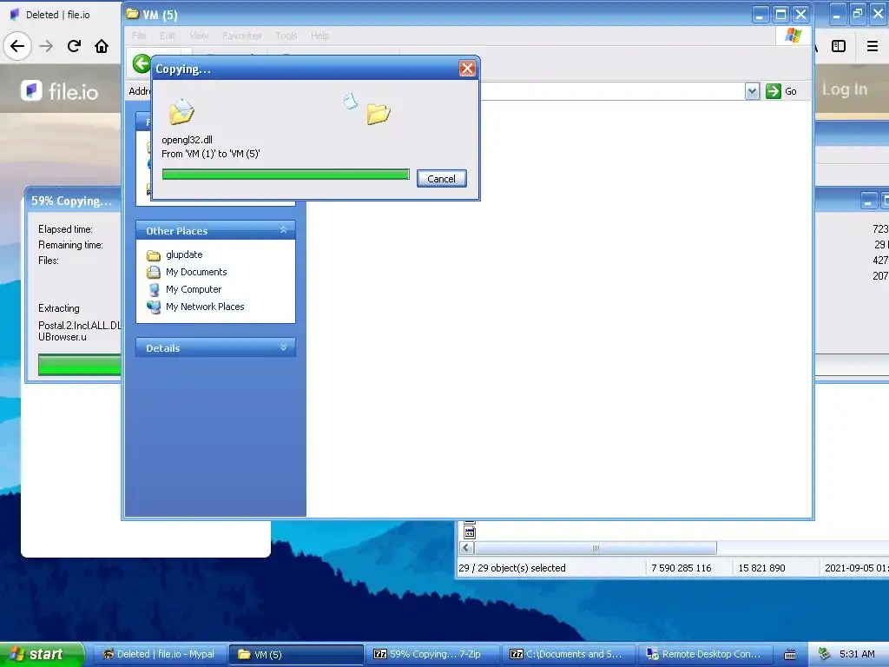Click the horizontal scrollbar thumb in 7-Zip file manager
Viewport: 889px width, 667px height.
coord(596,548)
